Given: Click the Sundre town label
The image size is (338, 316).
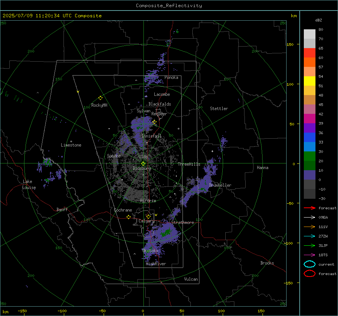Looking at the screenshot, I should click(114, 156).
